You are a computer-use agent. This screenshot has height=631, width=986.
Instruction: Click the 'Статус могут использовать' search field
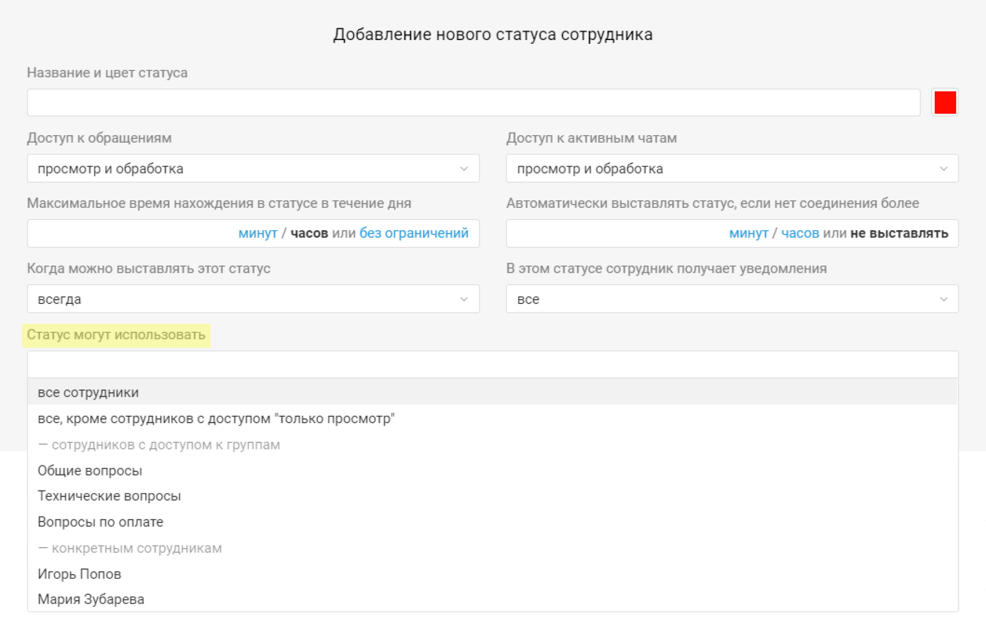click(x=492, y=364)
